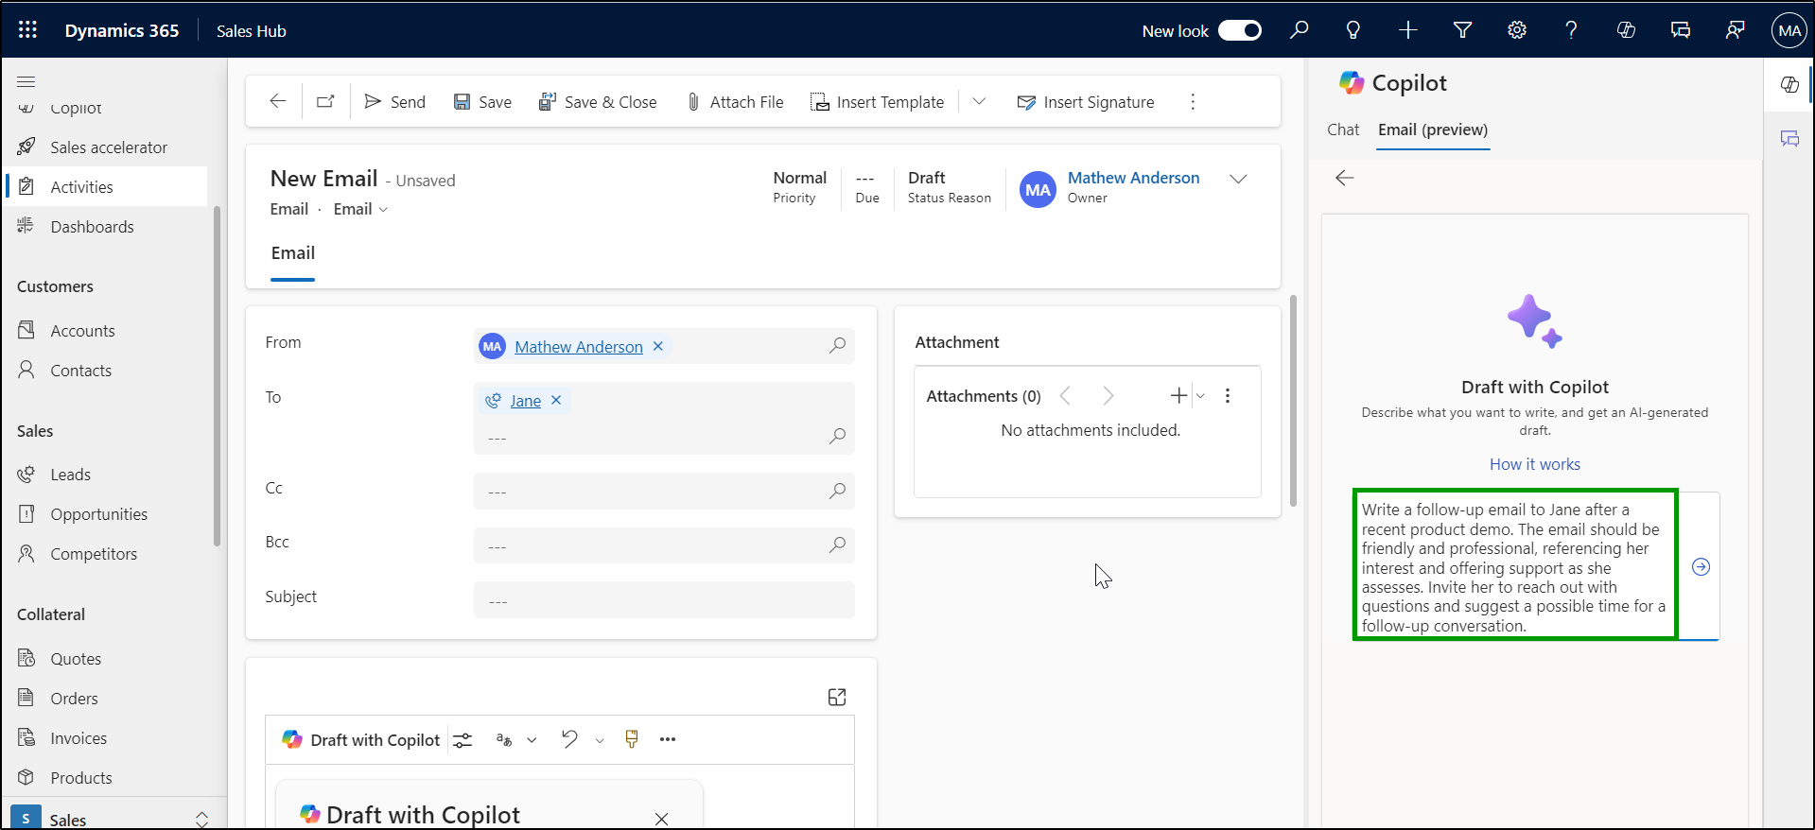
Task: Open advanced find filter icon
Action: pyautogui.click(x=1462, y=30)
